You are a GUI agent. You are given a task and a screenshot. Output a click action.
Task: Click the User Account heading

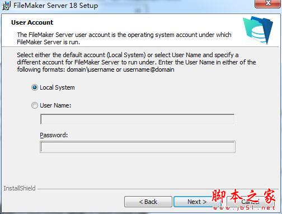(x=32, y=22)
